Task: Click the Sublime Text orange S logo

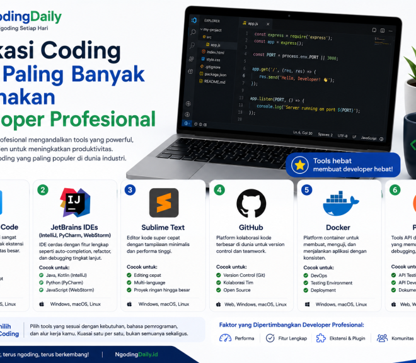Action: (x=164, y=203)
